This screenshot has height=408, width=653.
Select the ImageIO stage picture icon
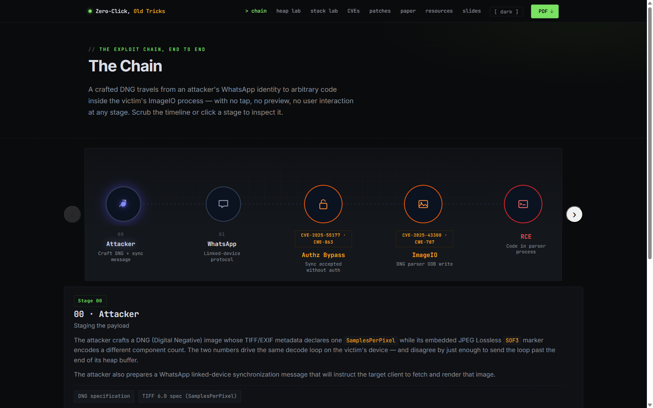tap(423, 204)
